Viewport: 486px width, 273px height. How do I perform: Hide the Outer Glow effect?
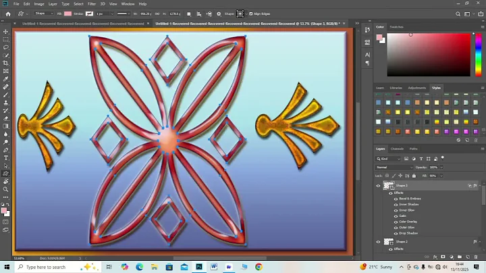coord(396,228)
